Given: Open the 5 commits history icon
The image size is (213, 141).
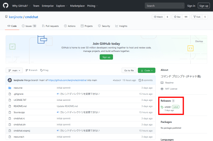Looking at the screenshot, I should [x=140, y=80].
